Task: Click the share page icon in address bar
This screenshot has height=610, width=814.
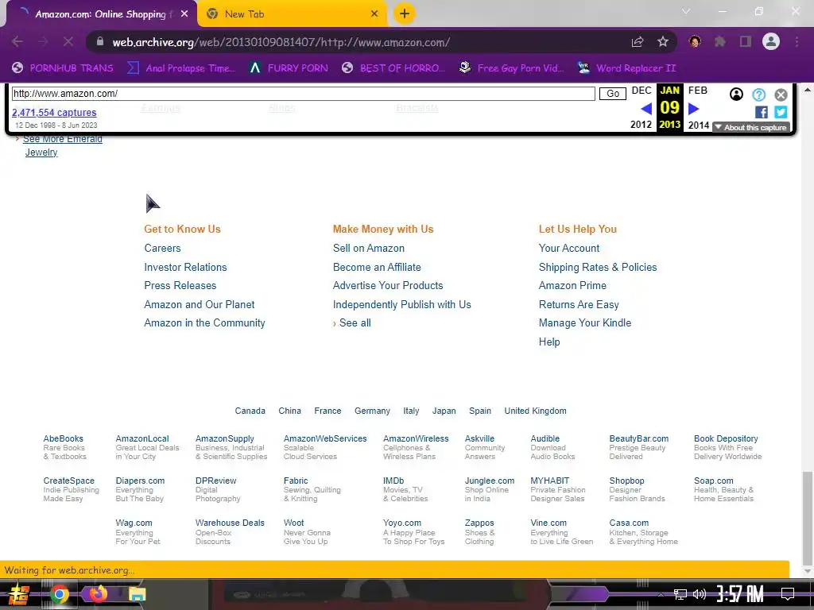Action: click(x=638, y=41)
